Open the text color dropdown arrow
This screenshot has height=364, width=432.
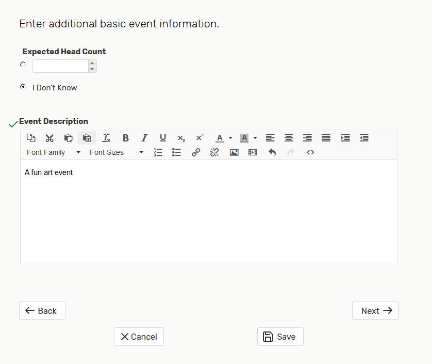point(230,138)
